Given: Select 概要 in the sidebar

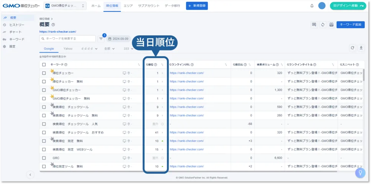Looking at the screenshot, I should pos(18,17).
